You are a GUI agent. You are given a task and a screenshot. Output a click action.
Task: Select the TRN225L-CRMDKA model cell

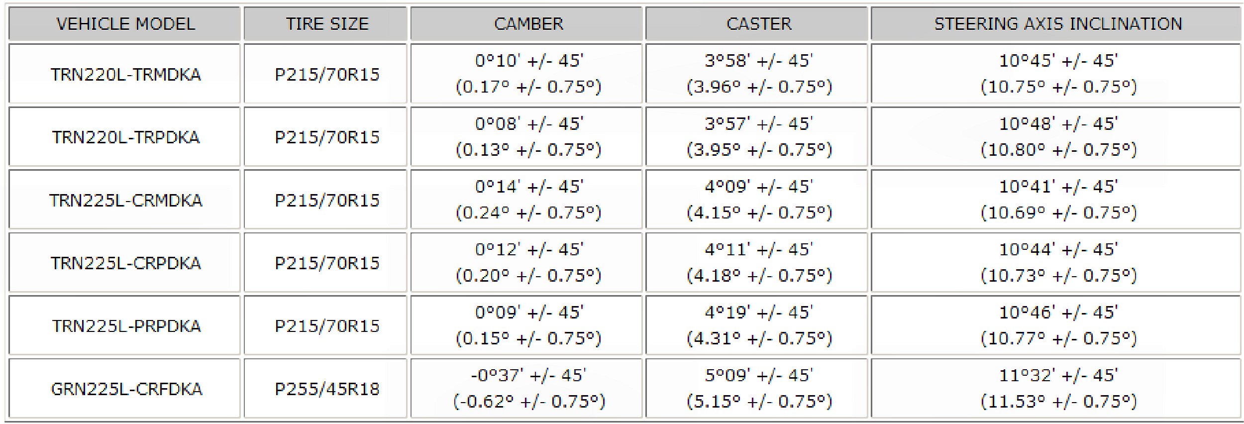pyautogui.click(x=125, y=200)
